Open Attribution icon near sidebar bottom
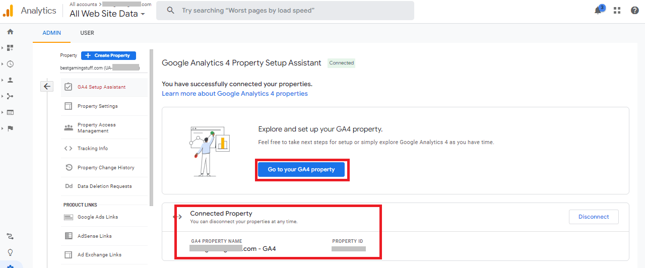Image resolution: width=645 pixels, height=268 pixels. coord(10,236)
